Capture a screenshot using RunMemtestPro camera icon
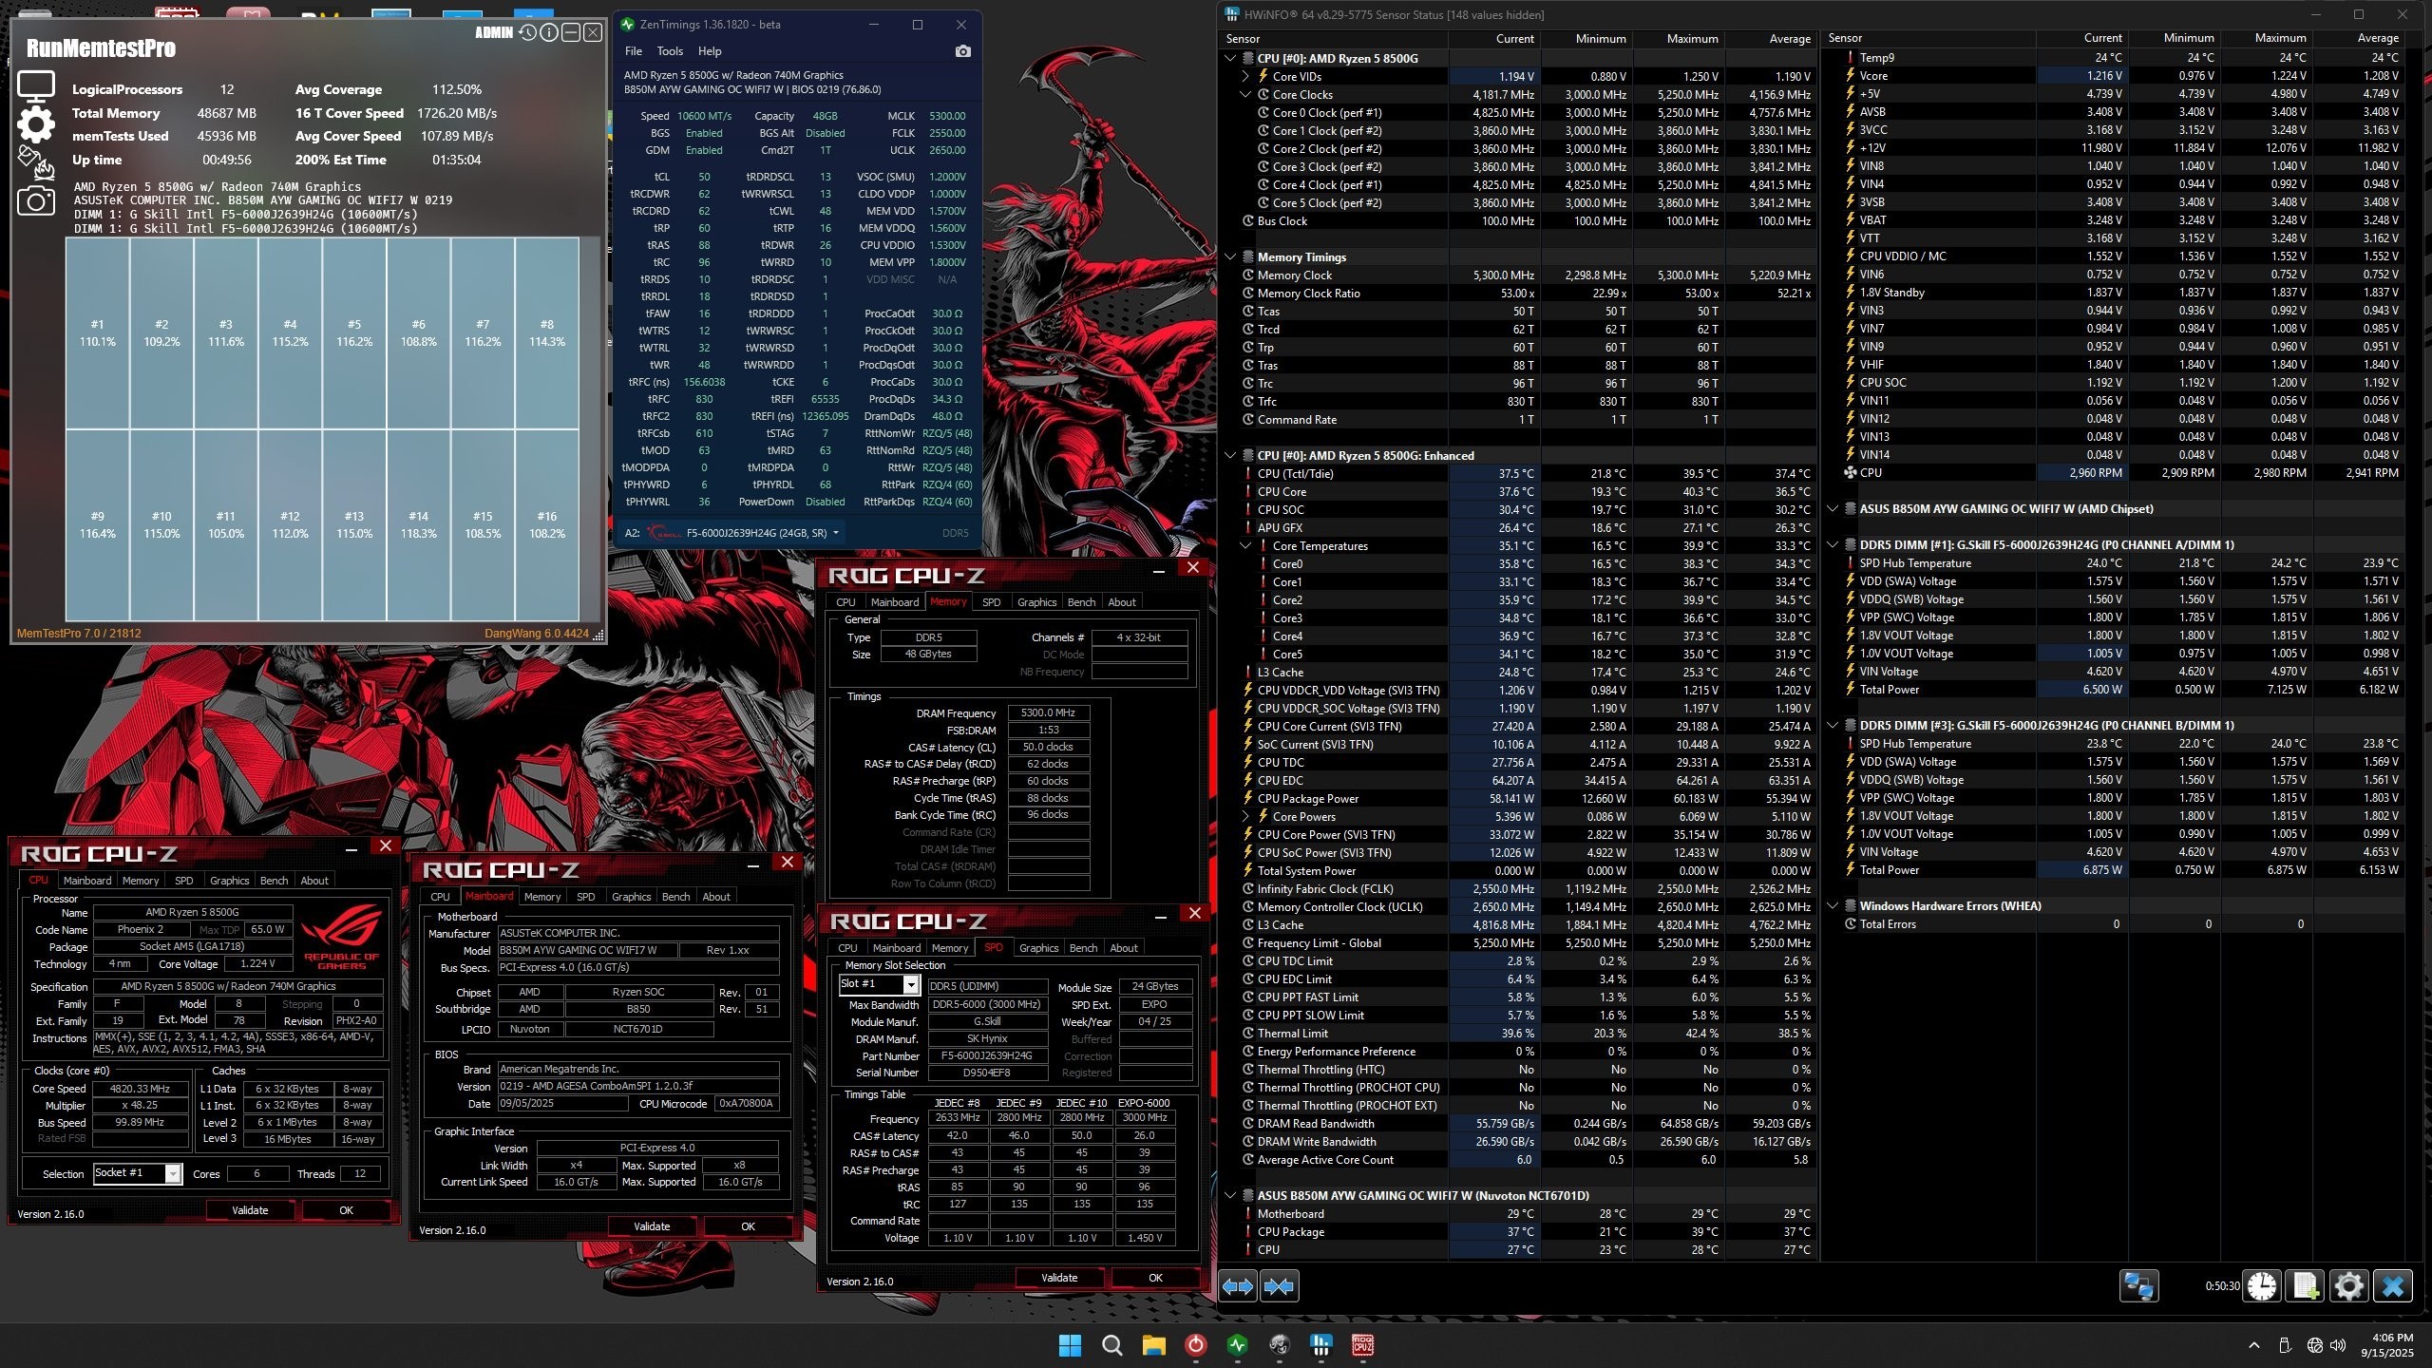Image resolution: width=2432 pixels, height=1368 pixels. (x=36, y=201)
